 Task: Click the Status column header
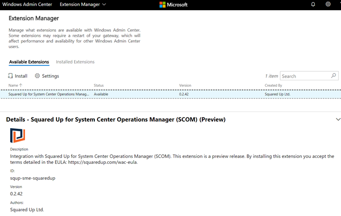(x=99, y=85)
